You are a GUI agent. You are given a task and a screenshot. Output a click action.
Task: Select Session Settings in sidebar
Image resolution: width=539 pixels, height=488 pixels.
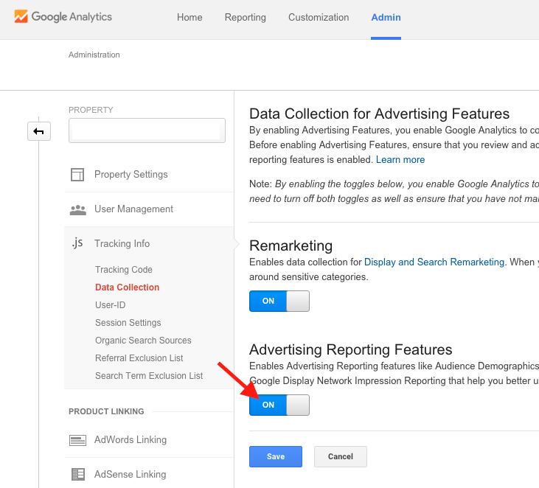[128, 323]
